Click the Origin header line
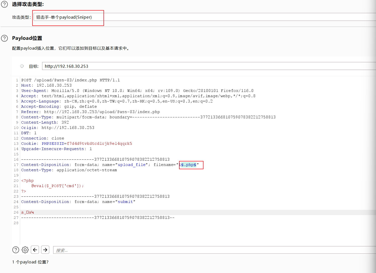The image size is (376, 273). pyautogui.click(x=58, y=128)
